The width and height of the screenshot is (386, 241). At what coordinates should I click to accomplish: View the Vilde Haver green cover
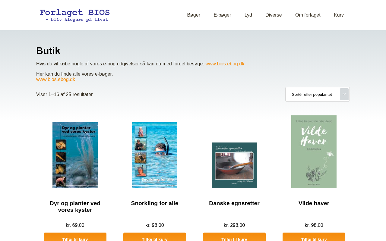[x=314, y=152]
